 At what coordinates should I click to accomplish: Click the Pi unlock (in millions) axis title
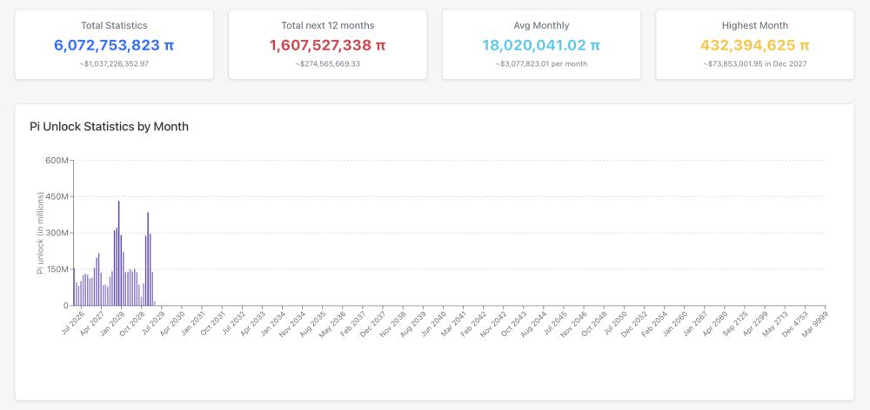pyautogui.click(x=41, y=234)
